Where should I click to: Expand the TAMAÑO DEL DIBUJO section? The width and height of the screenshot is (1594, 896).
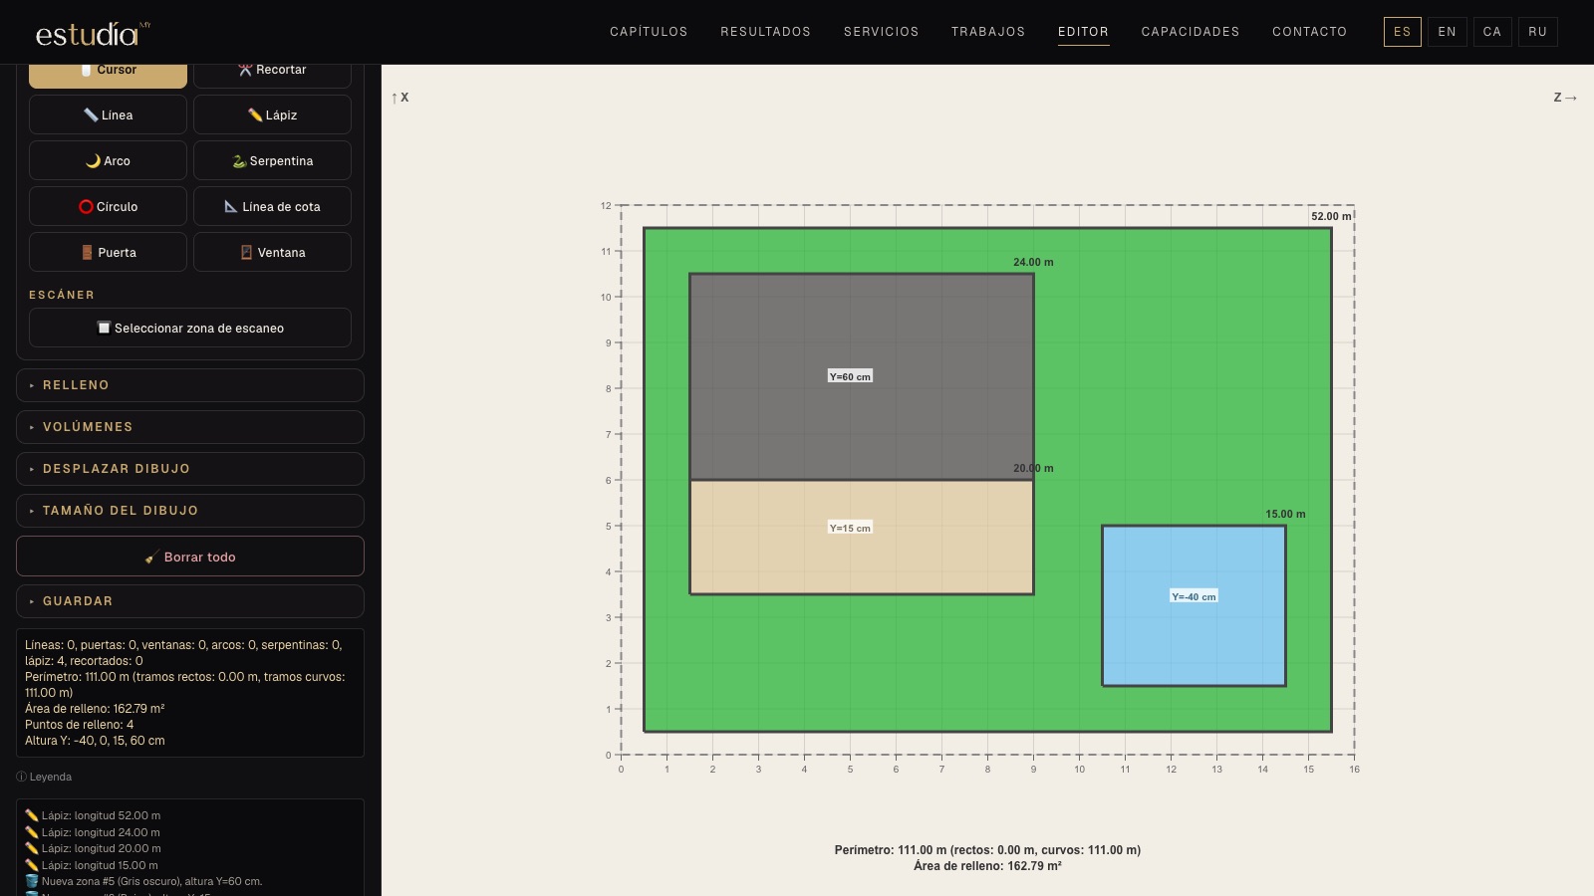[x=190, y=511]
